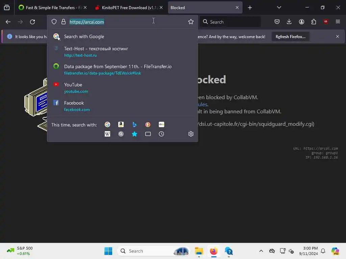Close the KinitoPET tab
Screen dimensions: 346x259
161,7
